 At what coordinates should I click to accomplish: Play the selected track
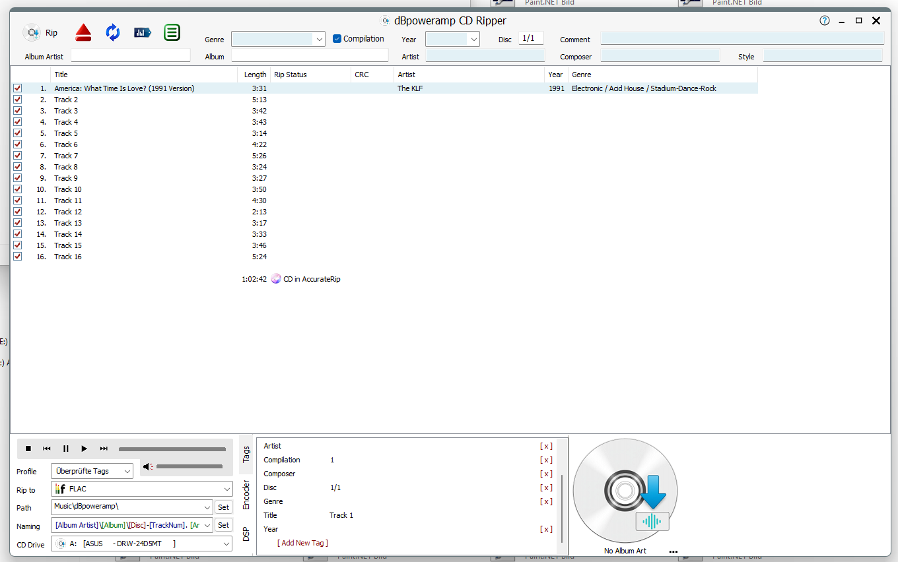coord(85,449)
